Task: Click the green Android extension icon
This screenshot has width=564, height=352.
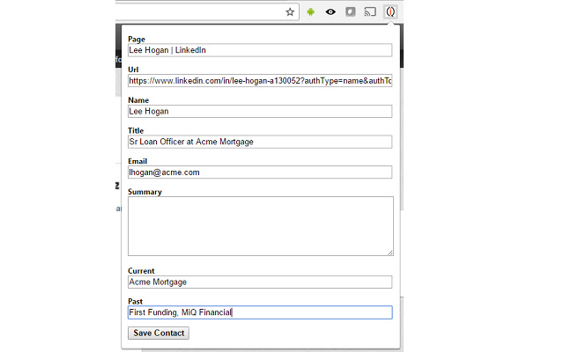Action: [x=311, y=12]
